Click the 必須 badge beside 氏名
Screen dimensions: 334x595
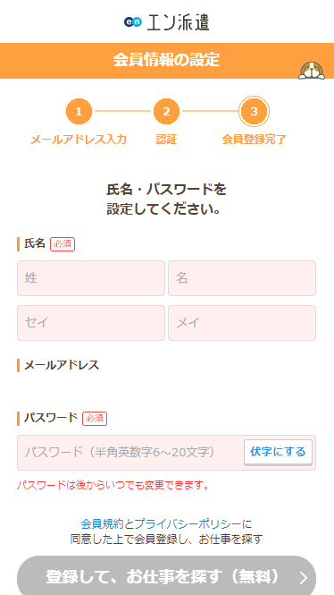pos(63,244)
